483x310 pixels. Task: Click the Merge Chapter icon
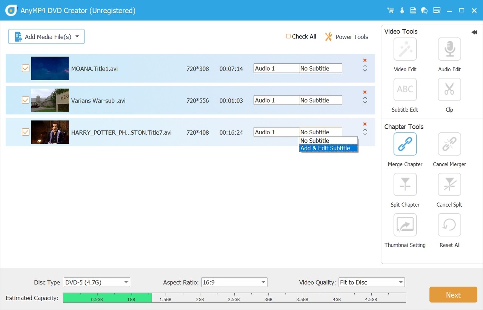point(405,144)
